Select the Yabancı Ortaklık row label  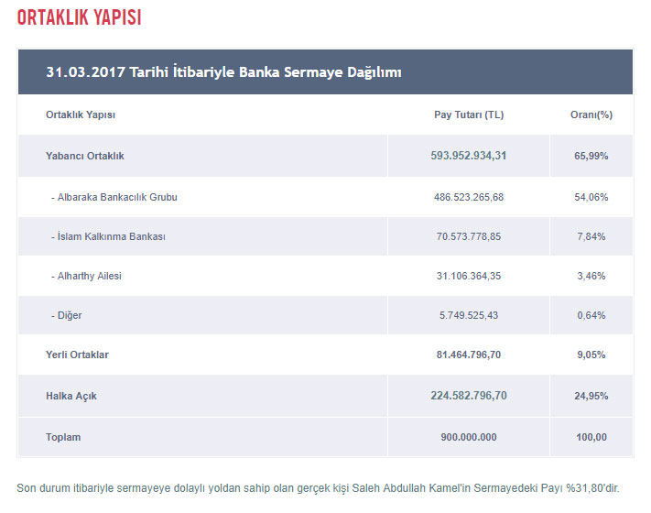click(x=85, y=156)
